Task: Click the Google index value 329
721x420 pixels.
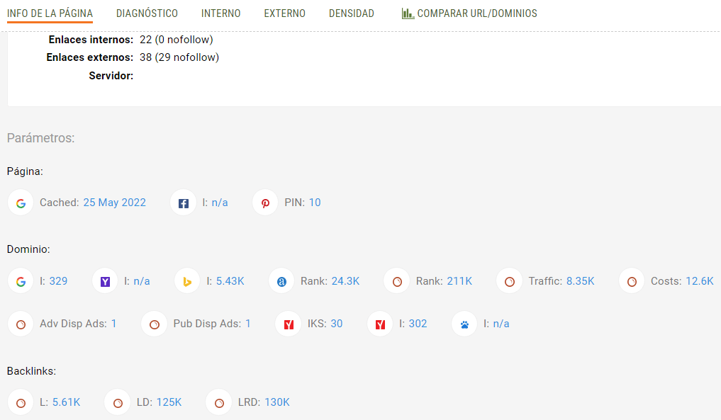Action: (58, 281)
